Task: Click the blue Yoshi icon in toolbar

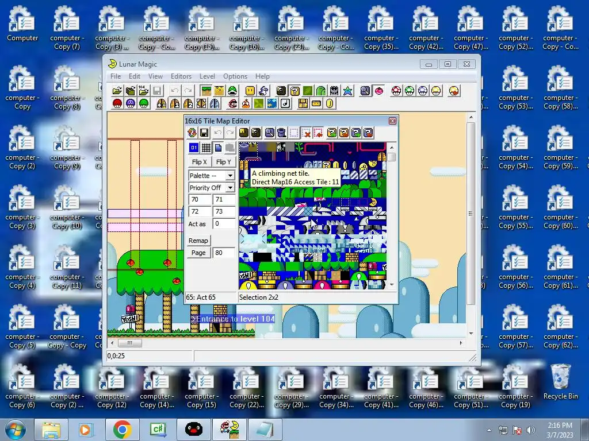Action: pos(263,91)
